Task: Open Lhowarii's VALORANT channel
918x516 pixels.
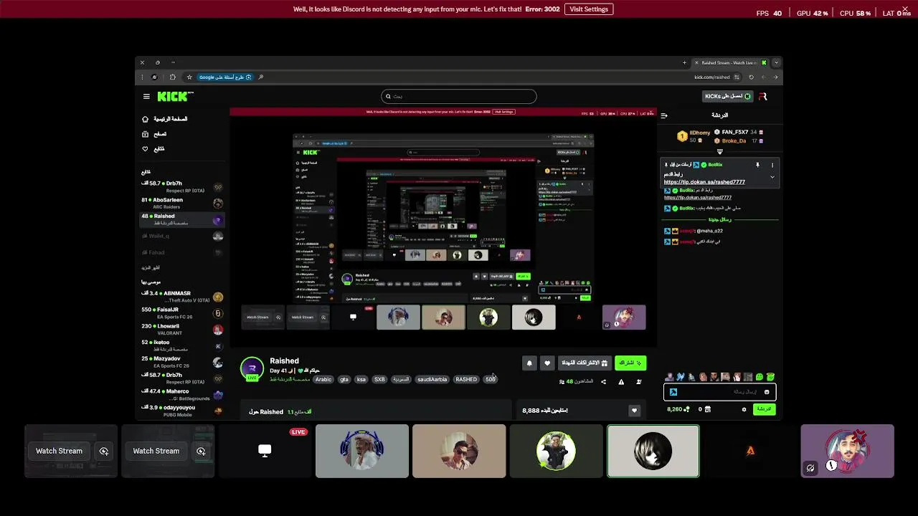Action: (182, 330)
